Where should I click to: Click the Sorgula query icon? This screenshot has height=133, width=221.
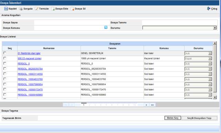pyautogui.click(x=21, y=9)
